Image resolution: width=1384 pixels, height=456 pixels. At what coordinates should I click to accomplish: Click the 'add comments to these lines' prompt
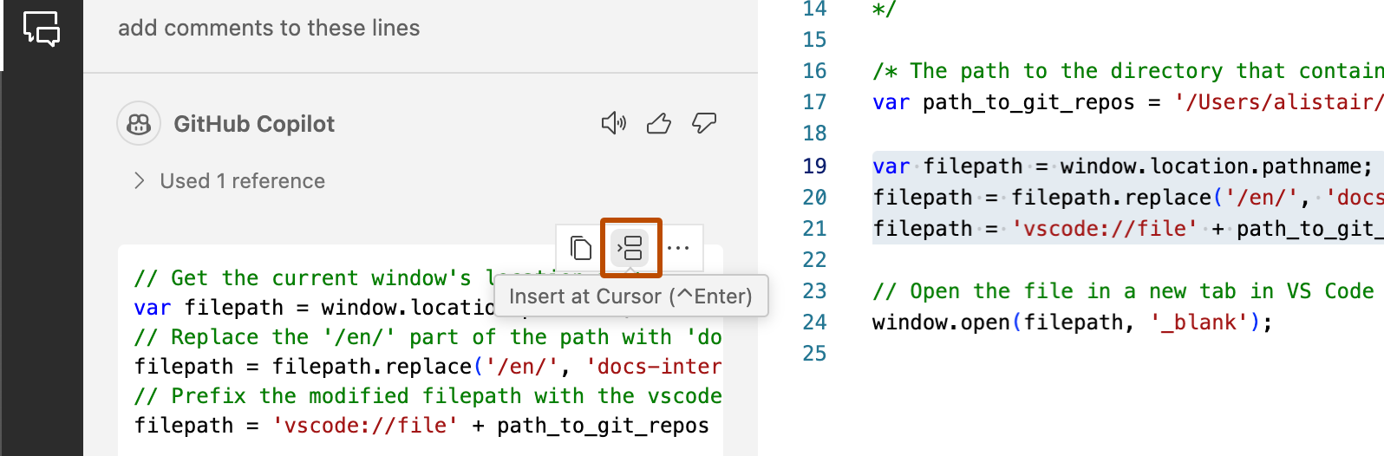pyautogui.click(x=269, y=29)
